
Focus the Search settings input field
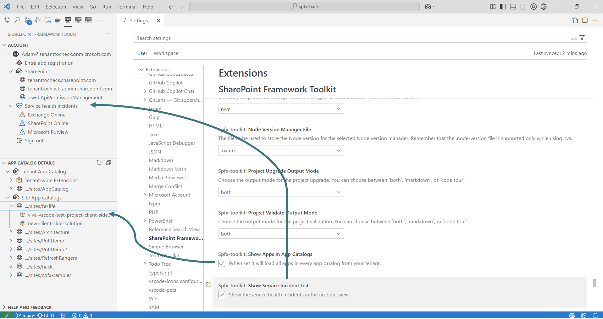352,38
